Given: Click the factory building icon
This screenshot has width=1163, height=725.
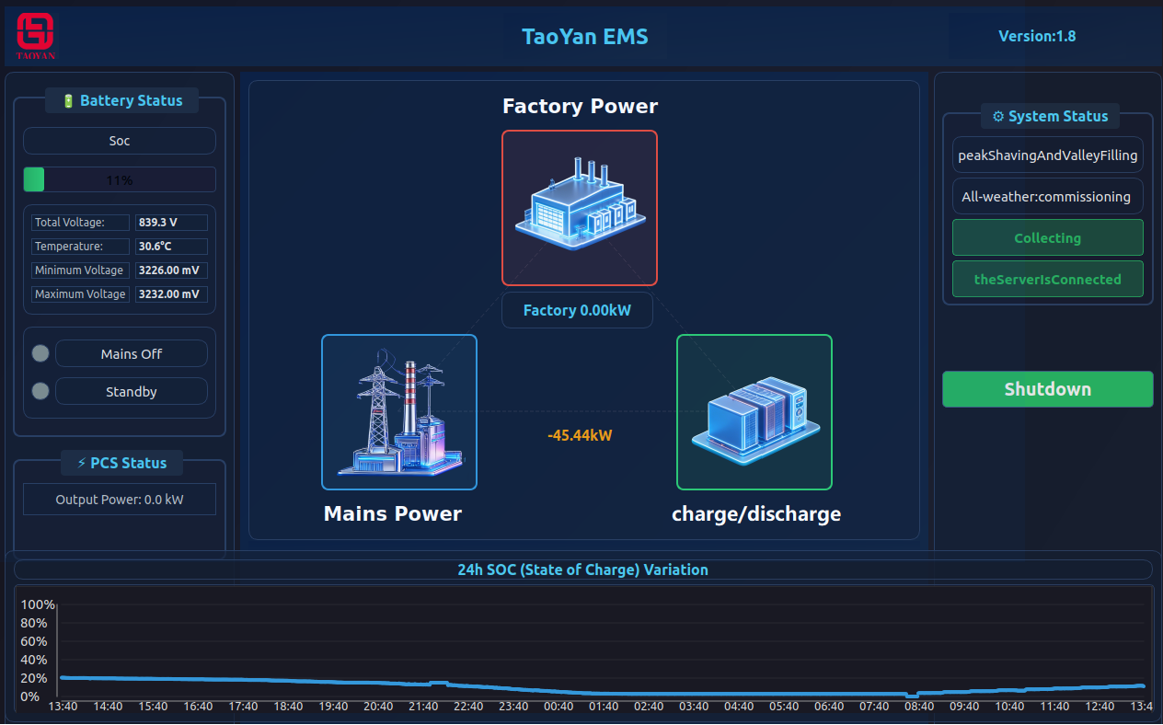Looking at the screenshot, I should tap(580, 208).
